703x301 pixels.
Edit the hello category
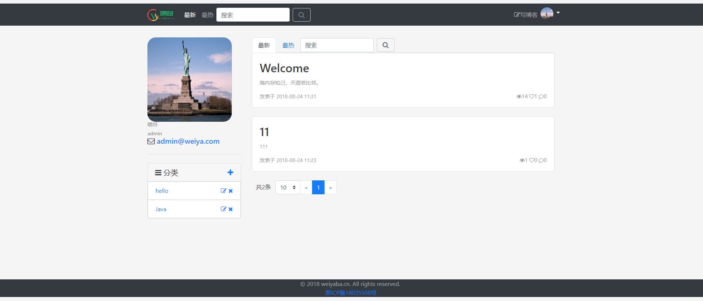(223, 191)
